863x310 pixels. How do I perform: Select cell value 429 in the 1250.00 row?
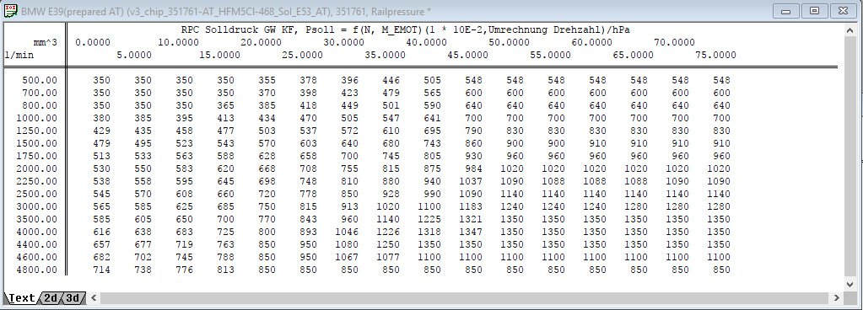101,131
